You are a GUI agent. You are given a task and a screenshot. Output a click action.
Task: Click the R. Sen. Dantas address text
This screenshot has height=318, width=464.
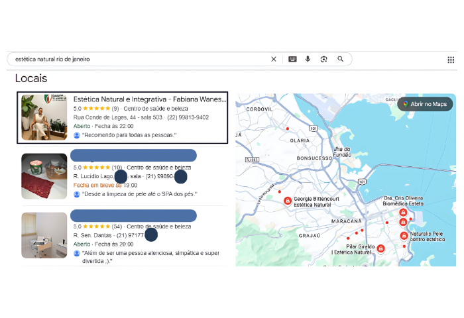pos(92,235)
